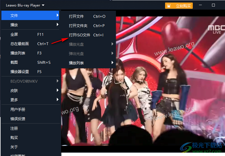Maximize the player window
The width and height of the screenshot is (225, 156).
pos(213,5)
